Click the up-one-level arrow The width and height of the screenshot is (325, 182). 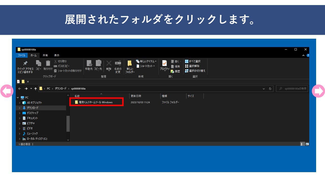click(36, 89)
